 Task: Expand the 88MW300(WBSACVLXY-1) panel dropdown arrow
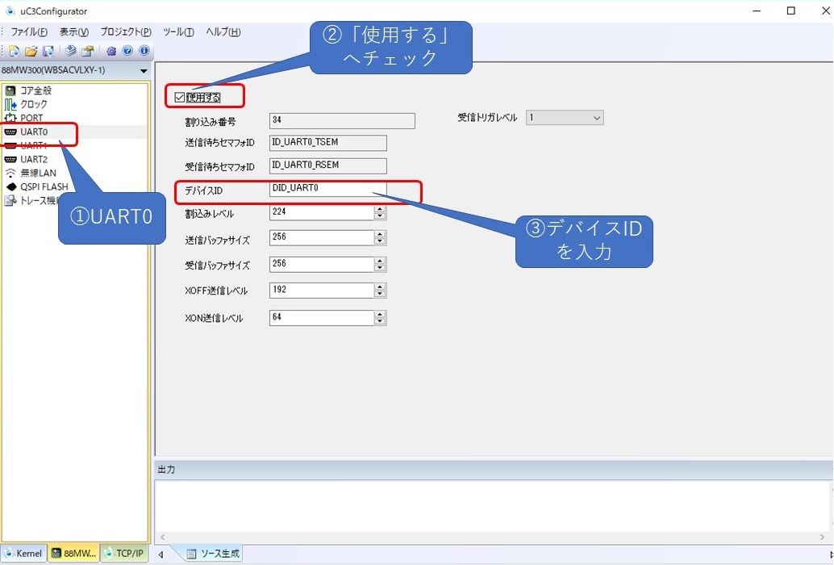144,71
